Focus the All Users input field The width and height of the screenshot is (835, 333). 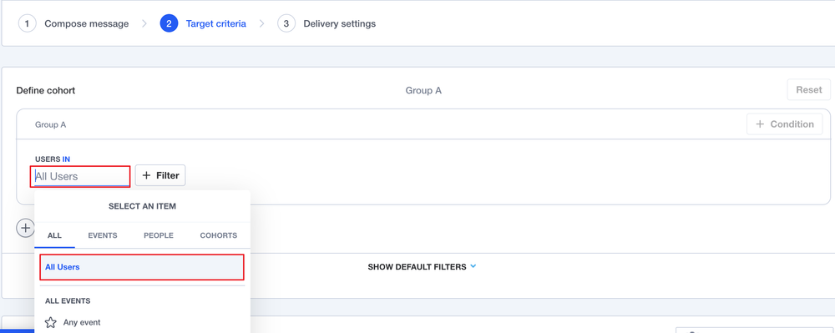[80, 177]
